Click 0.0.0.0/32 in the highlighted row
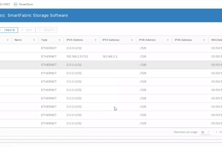 click(74, 65)
